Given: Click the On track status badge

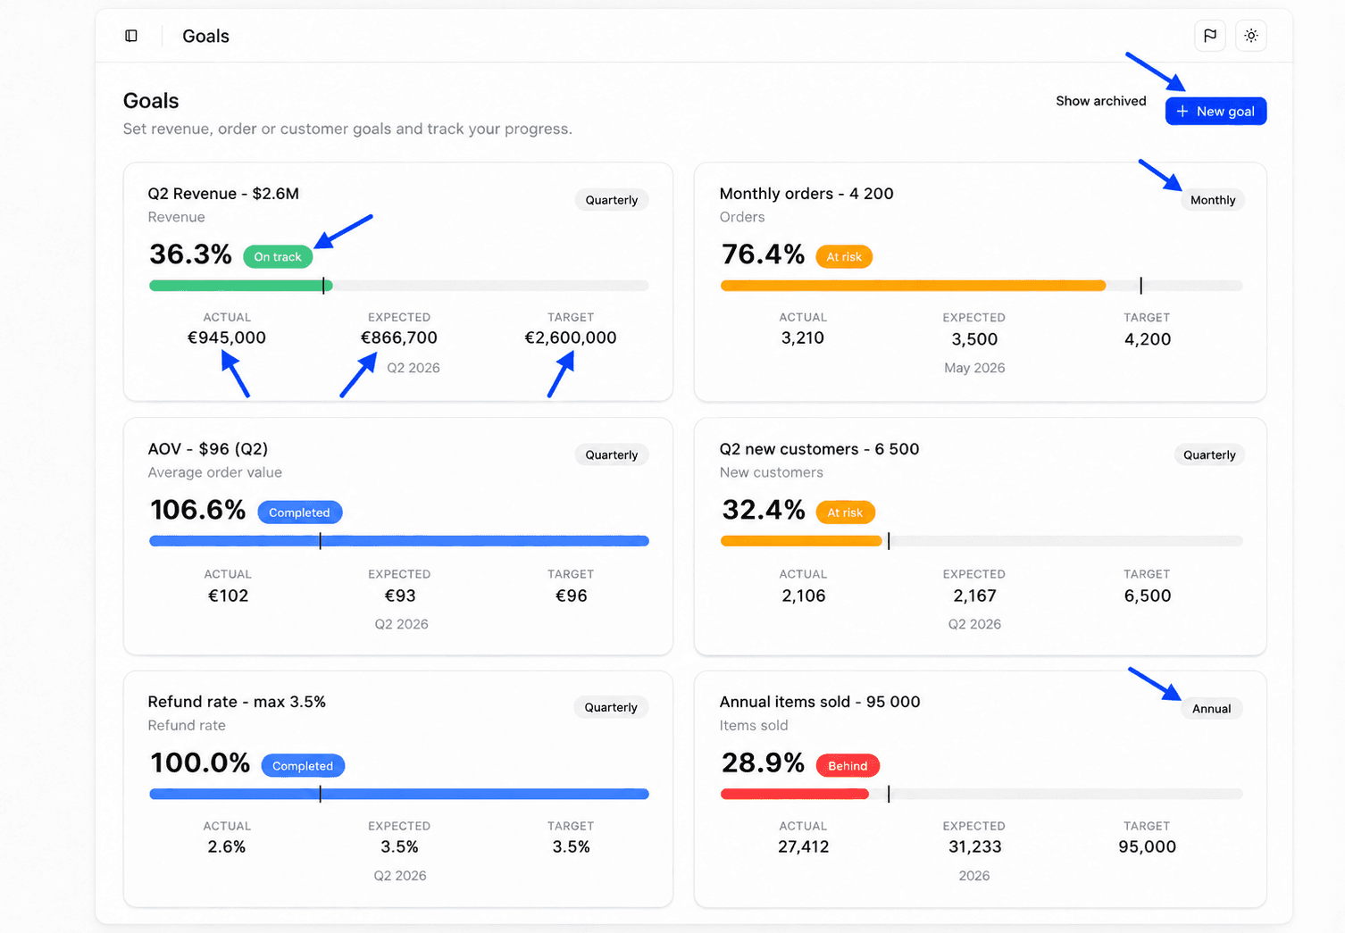Looking at the screenshot, I should point(278,257).
